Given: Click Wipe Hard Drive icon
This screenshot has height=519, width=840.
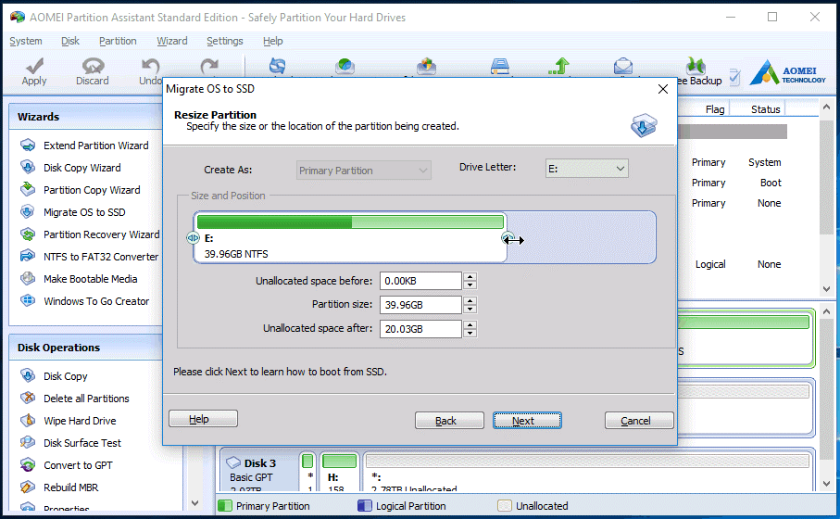Looking at the screenshot, I should click(x=28, y=421).
